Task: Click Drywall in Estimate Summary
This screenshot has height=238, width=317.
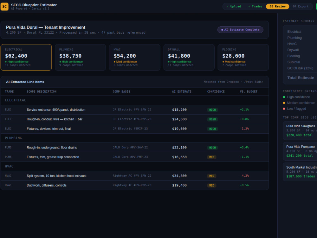Action: pos(293,50)
